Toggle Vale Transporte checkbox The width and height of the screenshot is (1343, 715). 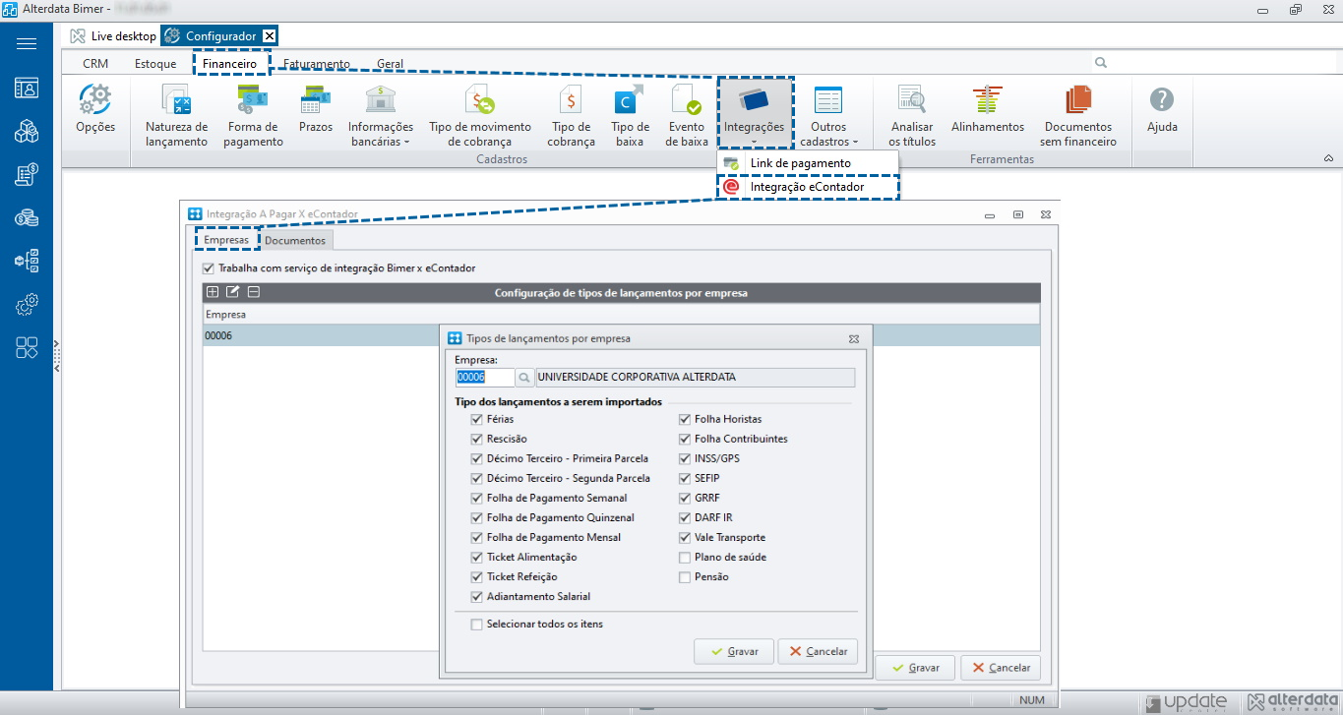coord(685,538)
